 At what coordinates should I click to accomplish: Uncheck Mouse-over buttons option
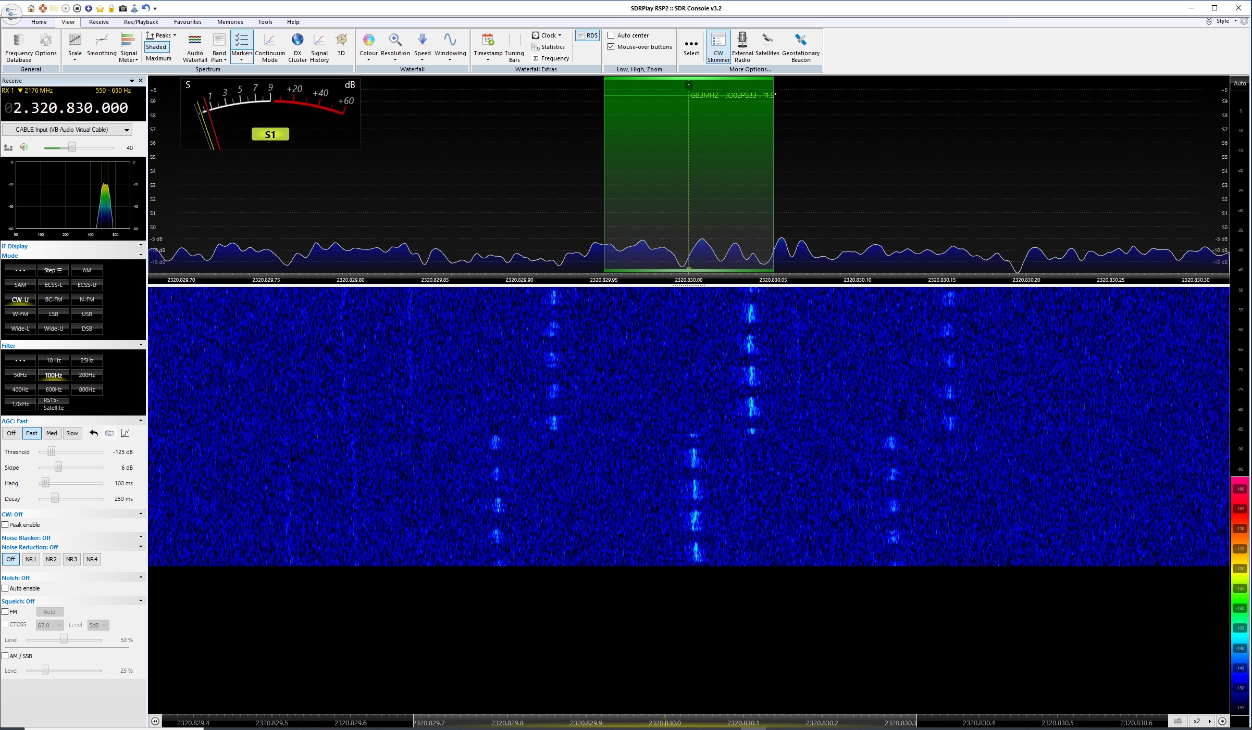tap(611, 47)
